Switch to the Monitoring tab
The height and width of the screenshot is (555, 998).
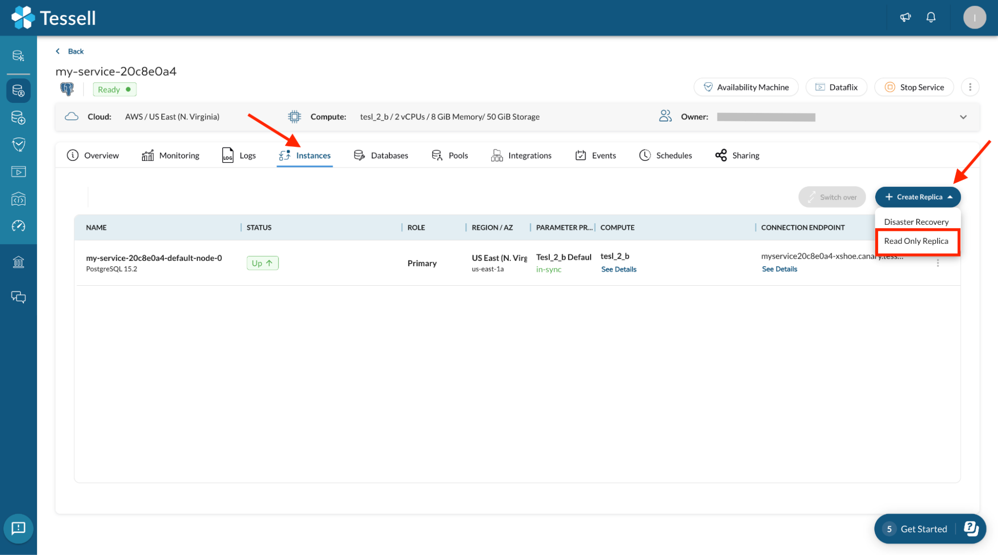click(171, 155)
